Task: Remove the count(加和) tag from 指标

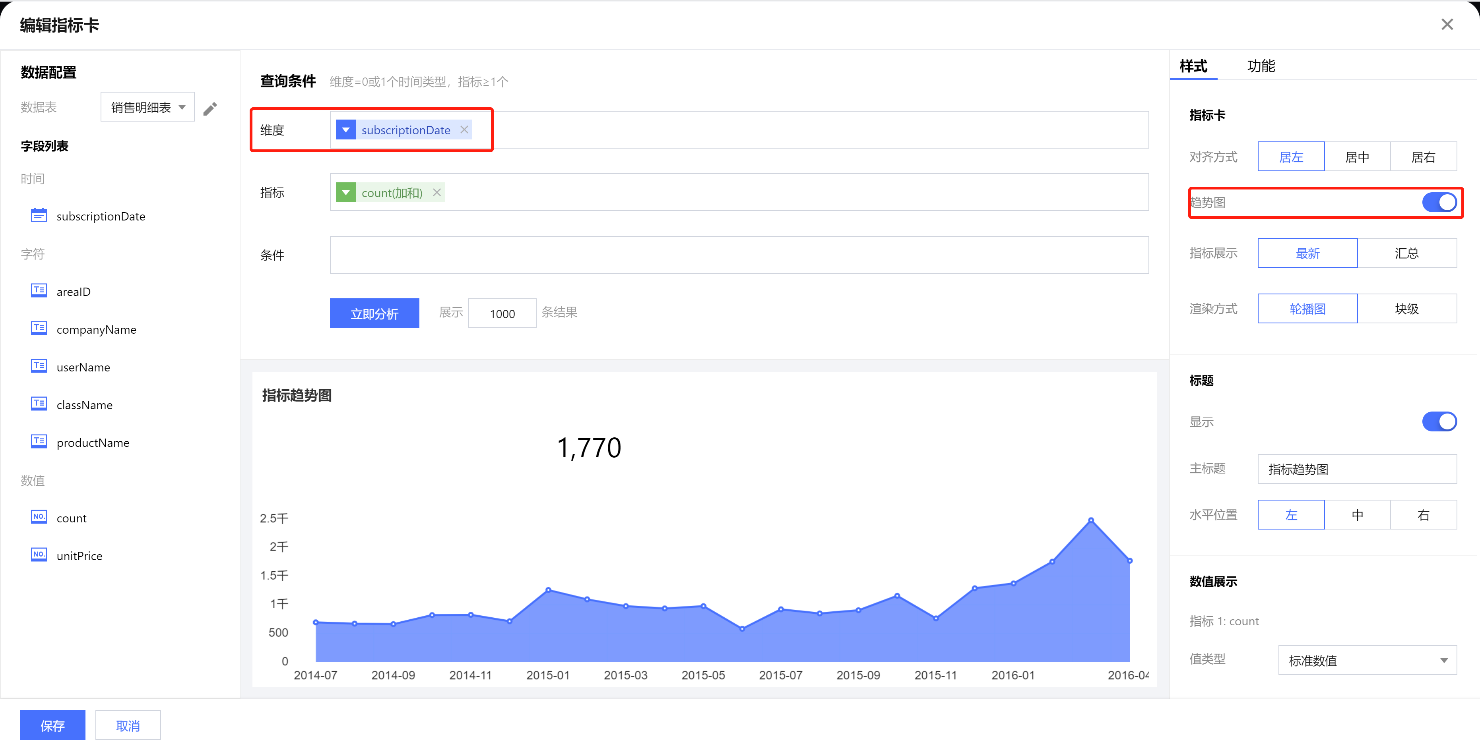Action: coord(436,192)
